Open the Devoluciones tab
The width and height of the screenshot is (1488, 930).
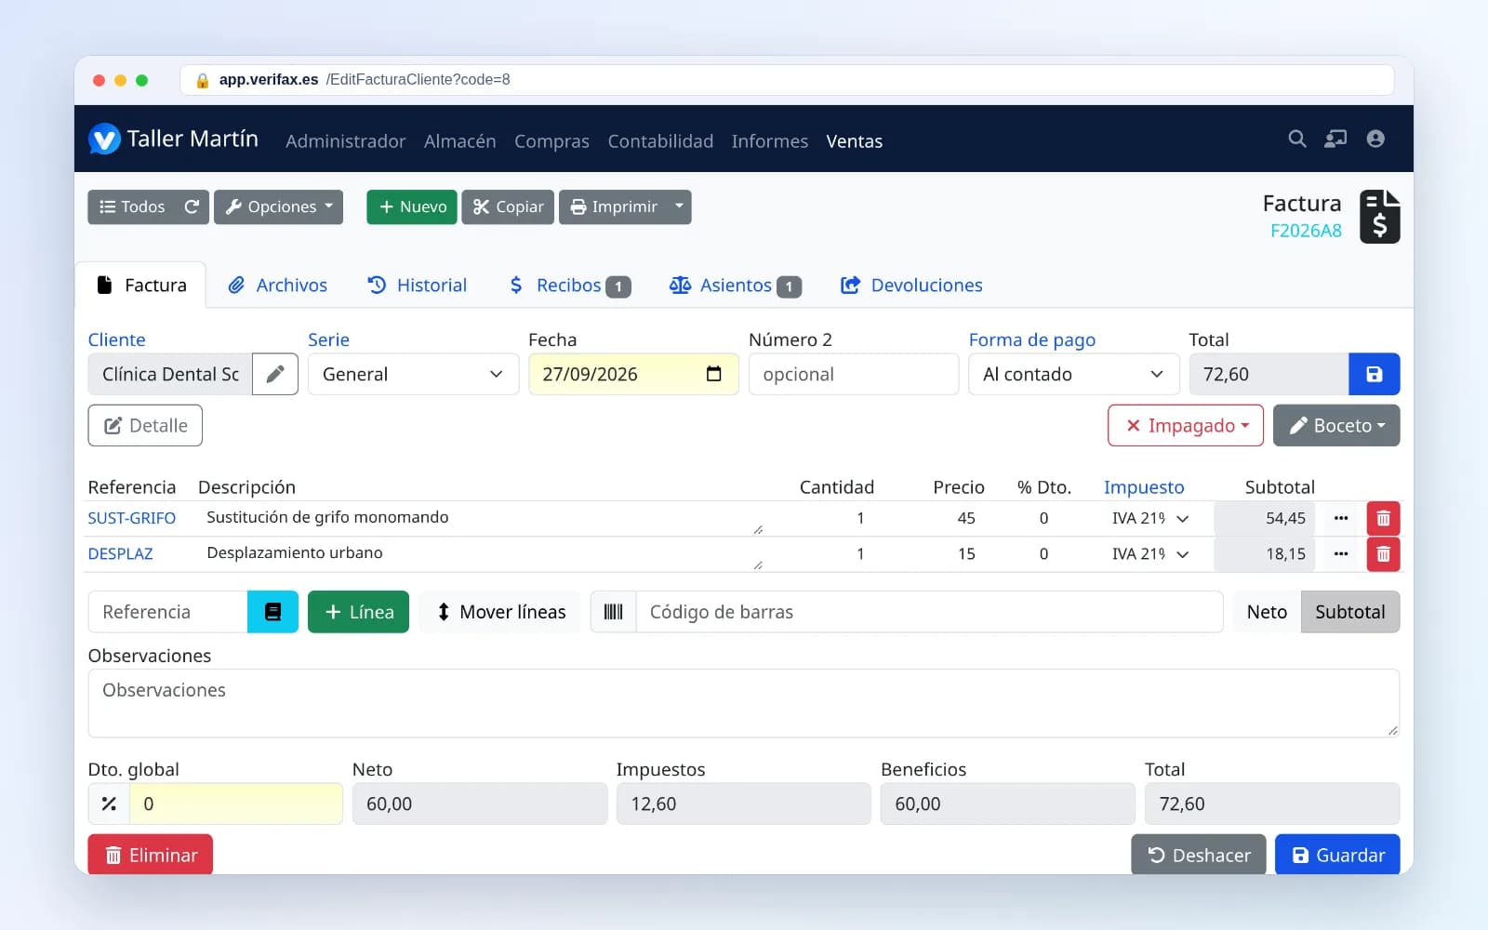[x=911, y=286]
